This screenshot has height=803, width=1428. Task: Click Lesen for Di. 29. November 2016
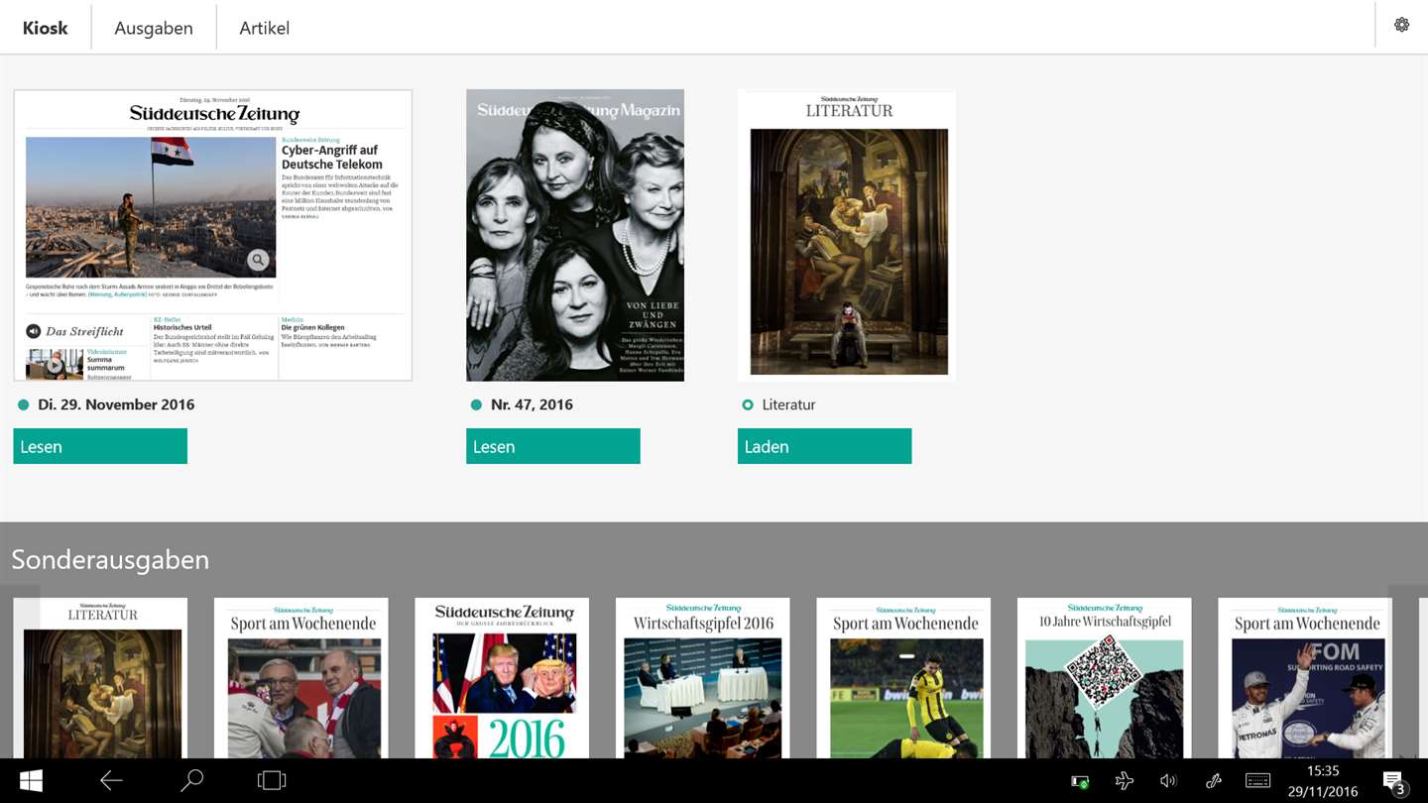[100, 446]
